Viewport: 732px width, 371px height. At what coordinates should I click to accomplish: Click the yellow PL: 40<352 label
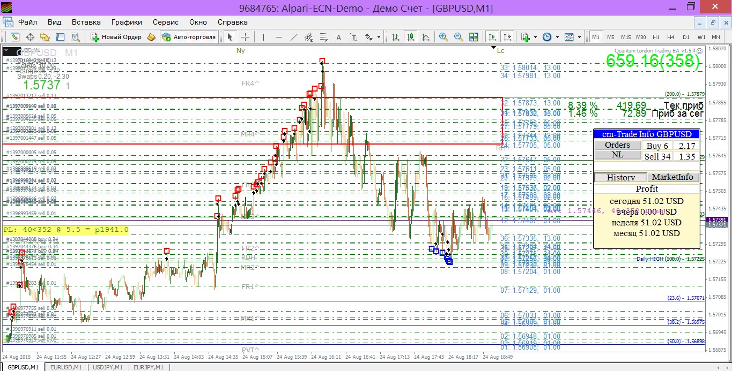pos(66,230)
